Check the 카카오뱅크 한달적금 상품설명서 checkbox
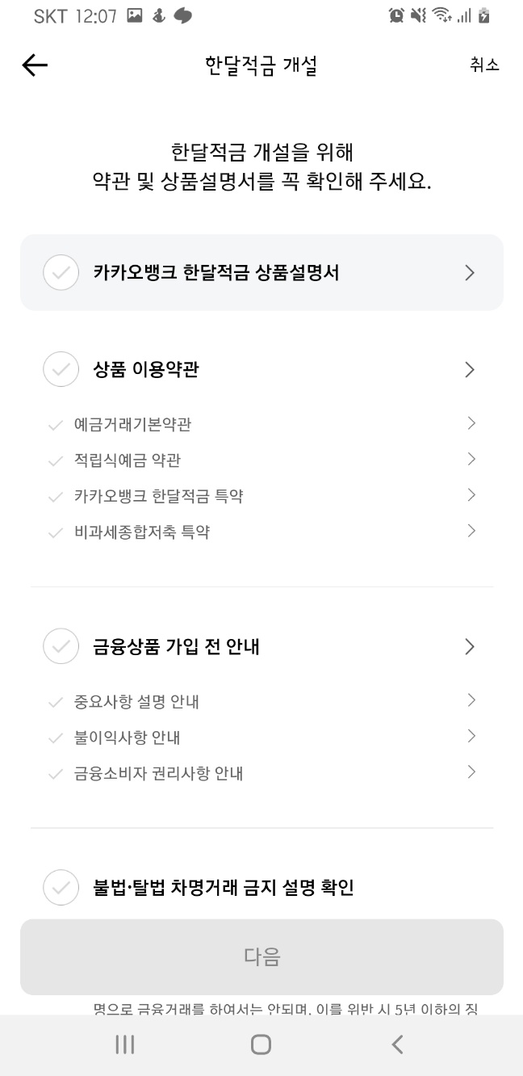The width and height of the screenshot is (523, 1076). coord(61,272)
